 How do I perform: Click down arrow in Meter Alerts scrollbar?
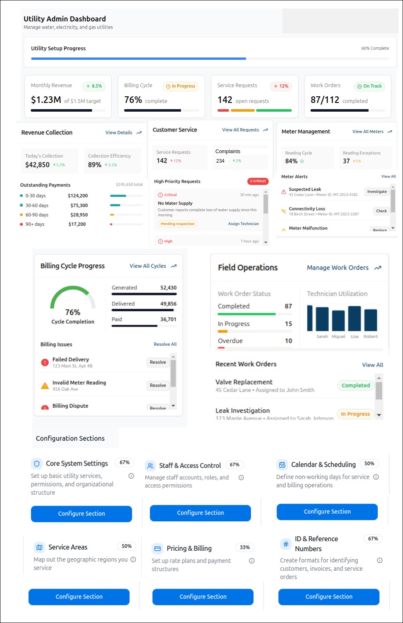coord(393,228)
